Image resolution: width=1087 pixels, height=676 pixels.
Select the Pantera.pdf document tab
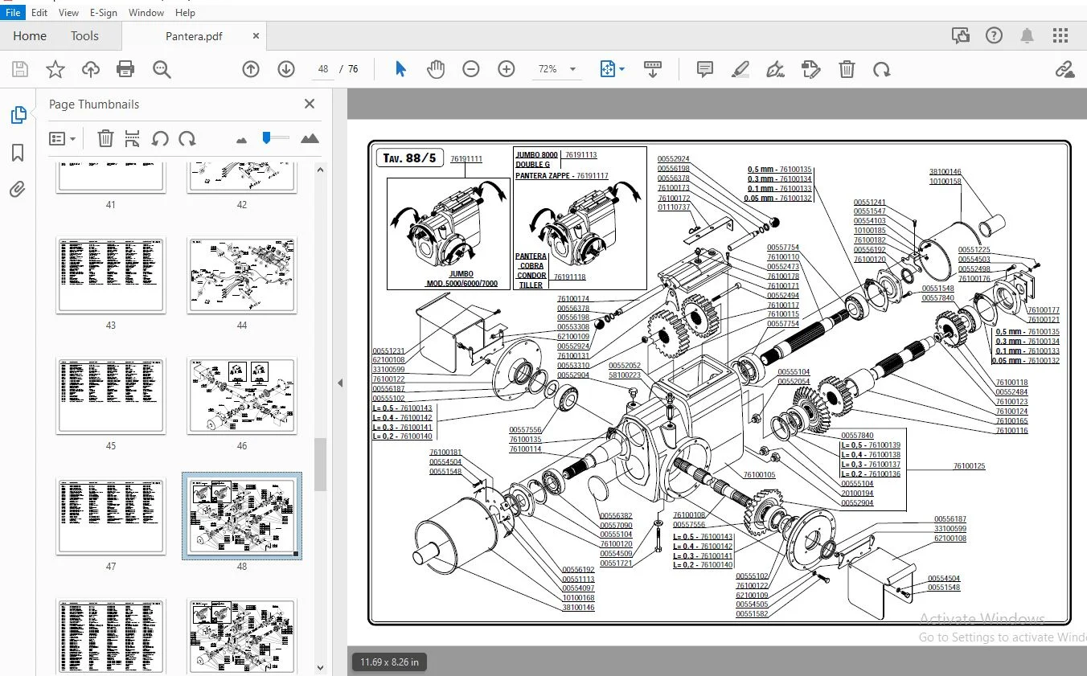coord(194,36)
